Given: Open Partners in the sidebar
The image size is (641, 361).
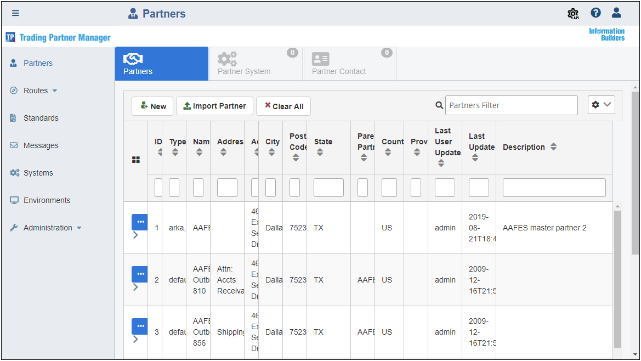Looking at the screenshot, I should point(38,63).
